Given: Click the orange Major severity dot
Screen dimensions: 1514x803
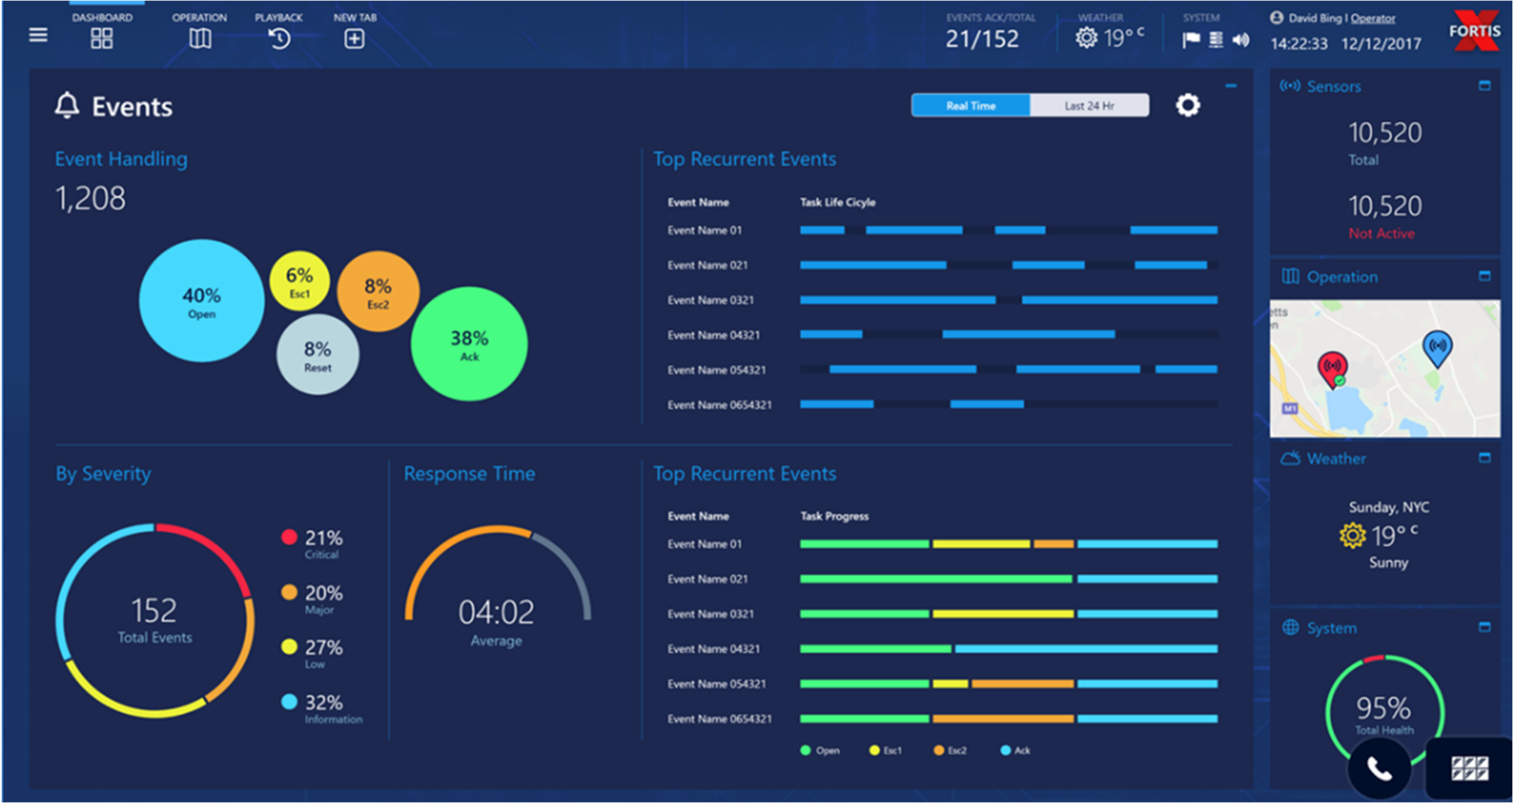Looking at the screenshot, I should coord(288,592).
